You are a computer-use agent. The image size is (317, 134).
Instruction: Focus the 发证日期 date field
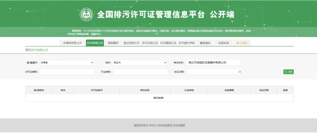click(214, 72)
